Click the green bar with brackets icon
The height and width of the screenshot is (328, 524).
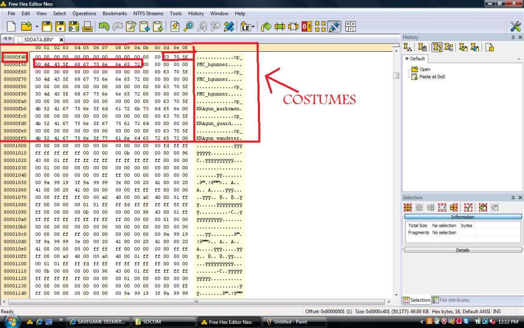(280, 27)
